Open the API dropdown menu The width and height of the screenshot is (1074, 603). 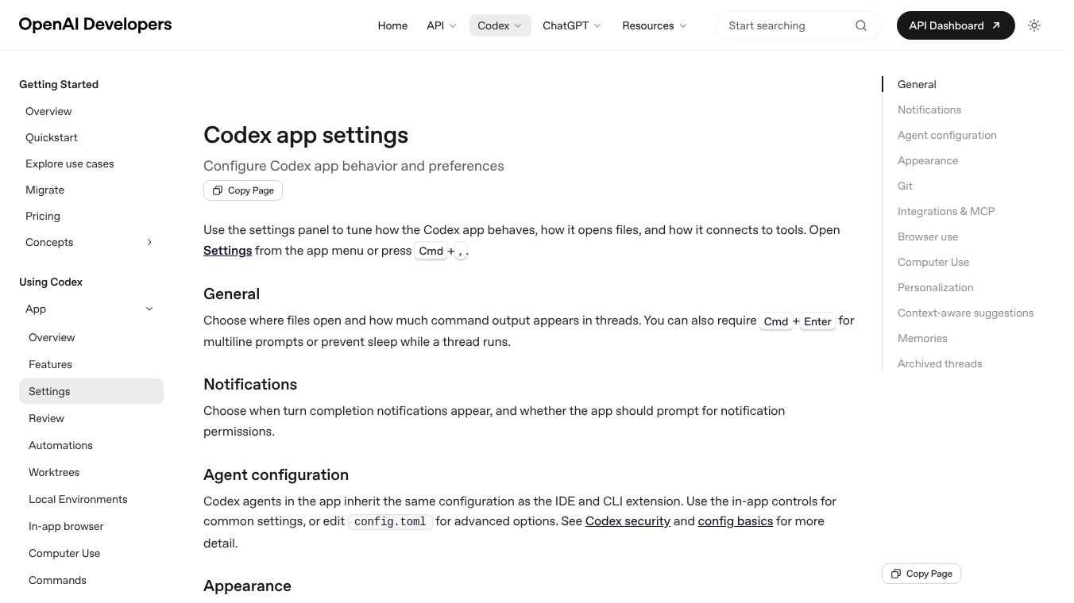pyautogui.click(x=442, y=25)
